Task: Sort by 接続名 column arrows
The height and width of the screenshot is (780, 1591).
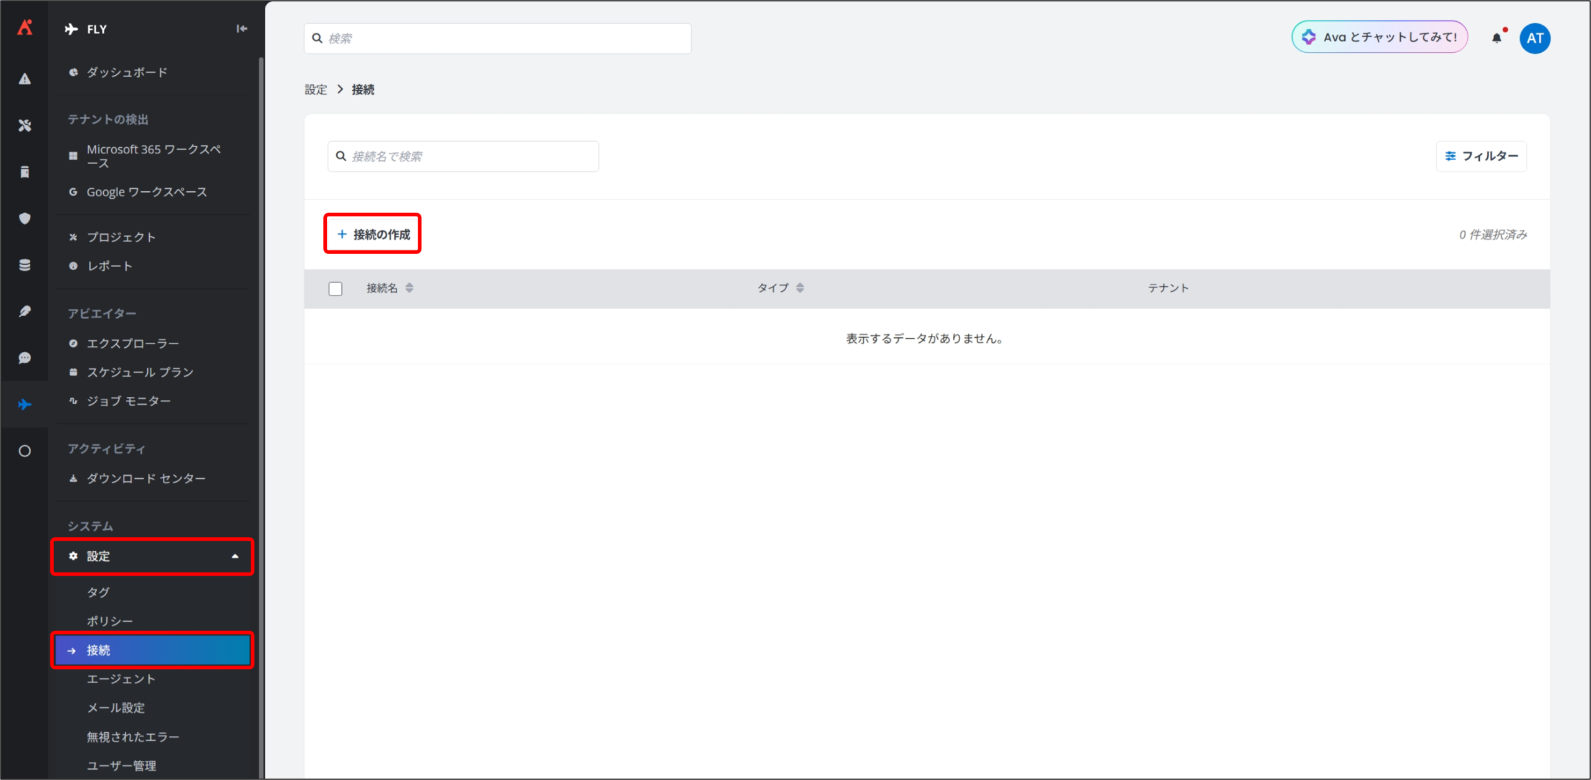Action: (x=409, y=288)
